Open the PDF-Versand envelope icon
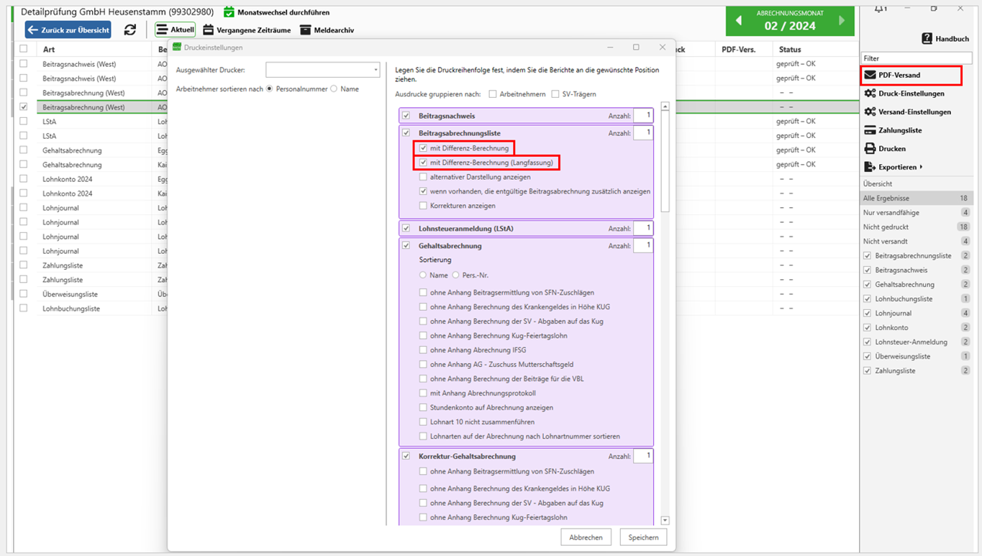This screenshot has height=556, width=982. pyautogui.click(x=870, y=75)
